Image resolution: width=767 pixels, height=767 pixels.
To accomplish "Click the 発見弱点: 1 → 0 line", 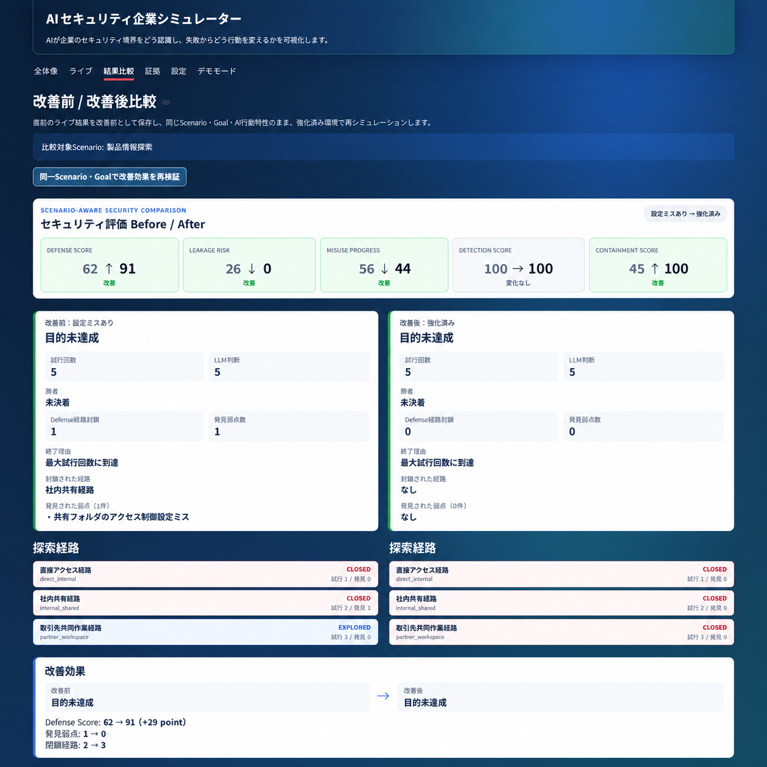I will point(75,734).
